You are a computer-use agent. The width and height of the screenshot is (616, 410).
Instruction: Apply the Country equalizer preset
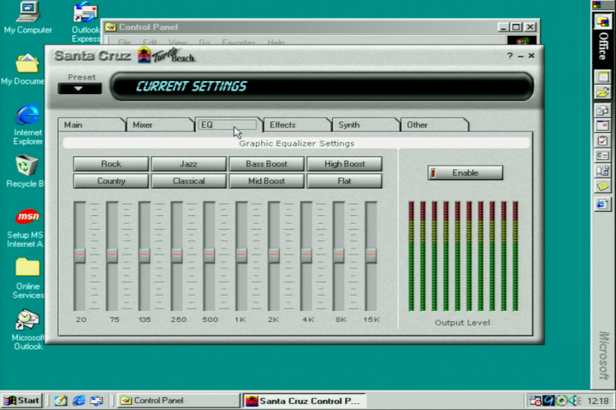[110, 181]
